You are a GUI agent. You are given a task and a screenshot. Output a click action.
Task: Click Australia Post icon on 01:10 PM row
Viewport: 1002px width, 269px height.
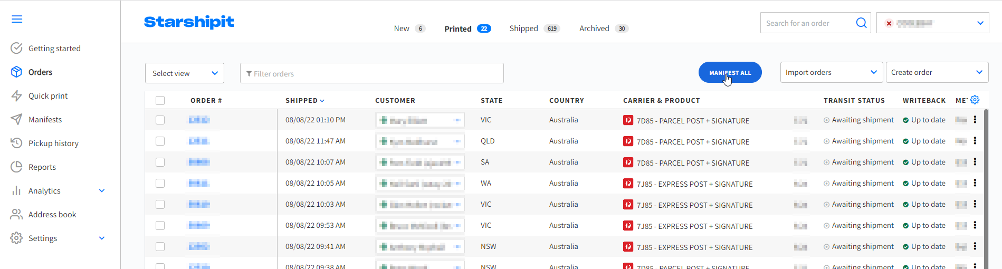click(x=628, y=120)
